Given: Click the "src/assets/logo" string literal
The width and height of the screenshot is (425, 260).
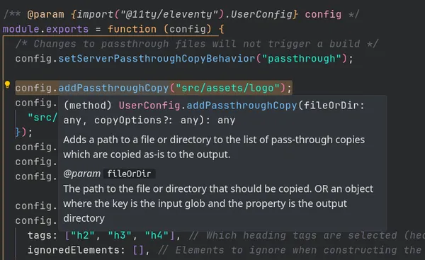Looking at the screenshot, I should click(x=227, y=88).
